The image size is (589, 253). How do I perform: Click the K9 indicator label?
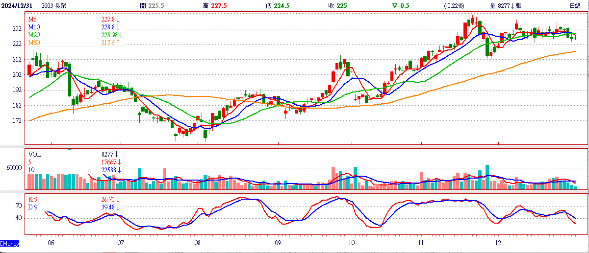click(x=33, y=200)
